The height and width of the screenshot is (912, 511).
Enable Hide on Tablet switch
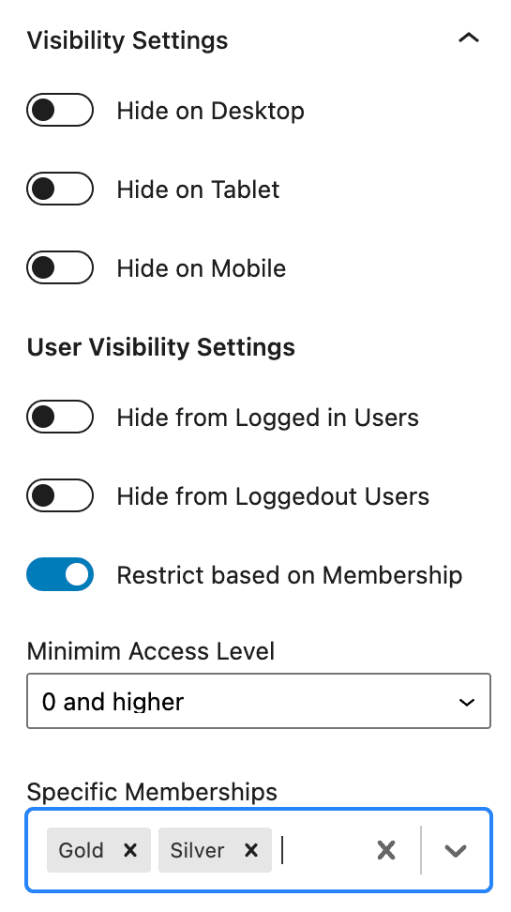(60, 189)
